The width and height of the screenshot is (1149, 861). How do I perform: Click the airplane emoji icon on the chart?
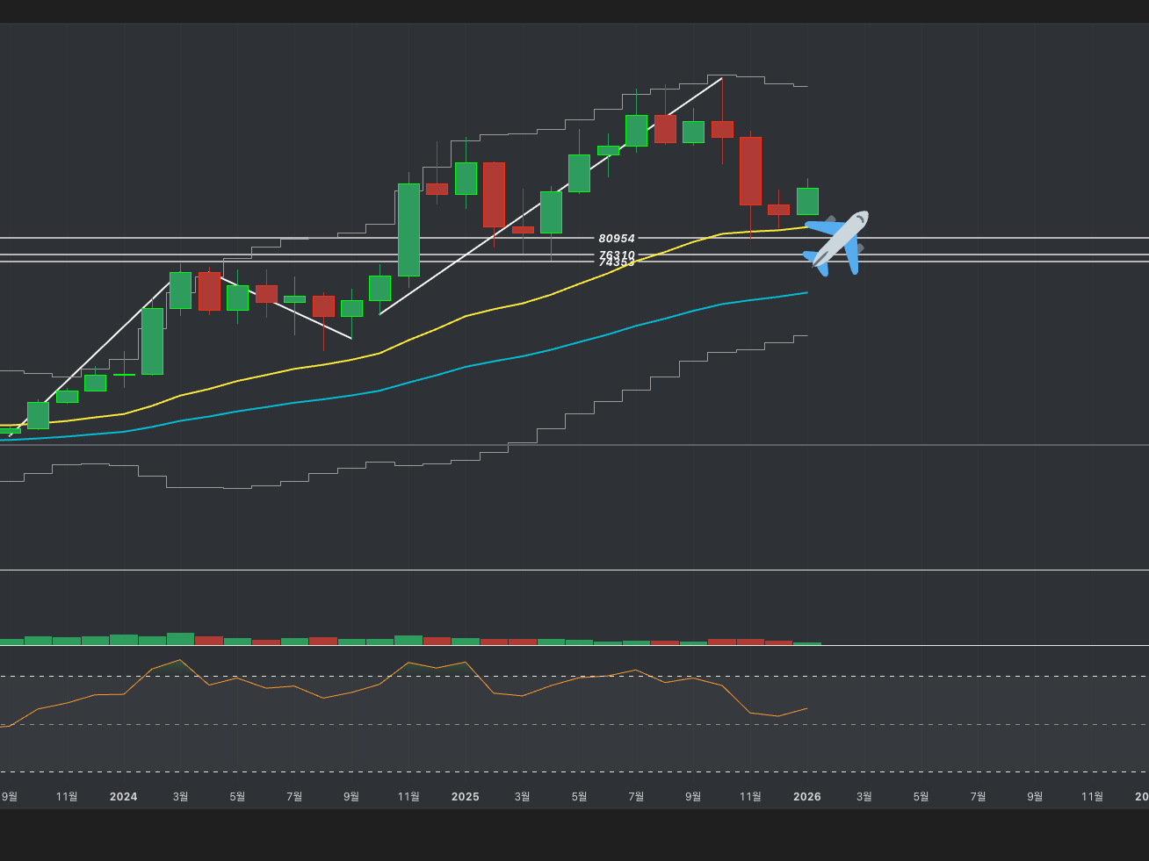click(835, 242)
